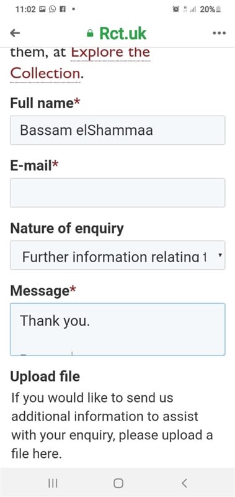Click the word Collection in the link

45,73
